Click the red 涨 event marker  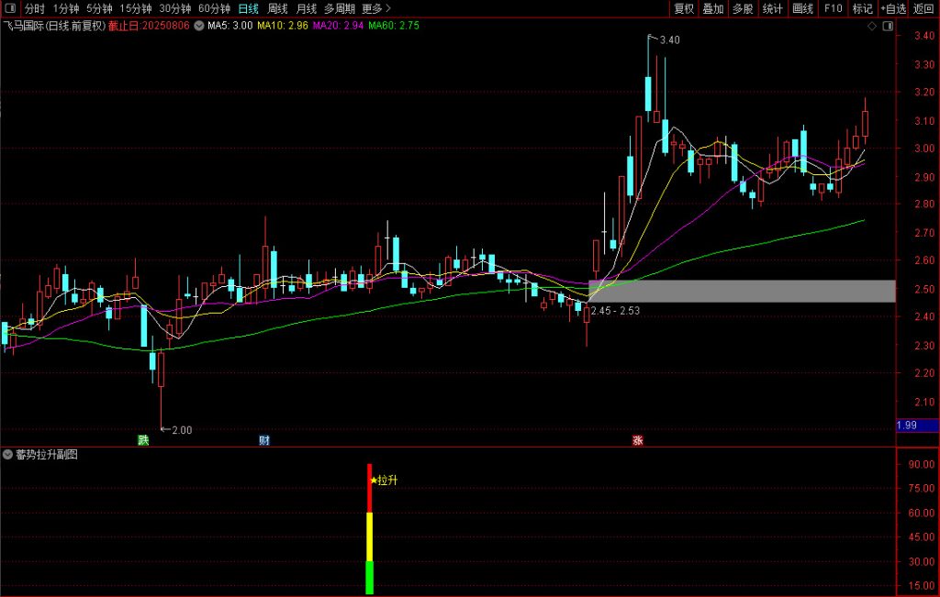pos(637,440)
